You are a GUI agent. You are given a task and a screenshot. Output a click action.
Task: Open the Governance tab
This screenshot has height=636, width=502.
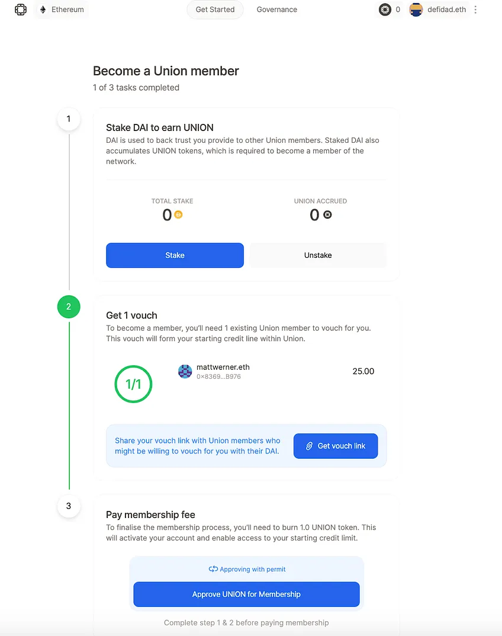[276, 9]
